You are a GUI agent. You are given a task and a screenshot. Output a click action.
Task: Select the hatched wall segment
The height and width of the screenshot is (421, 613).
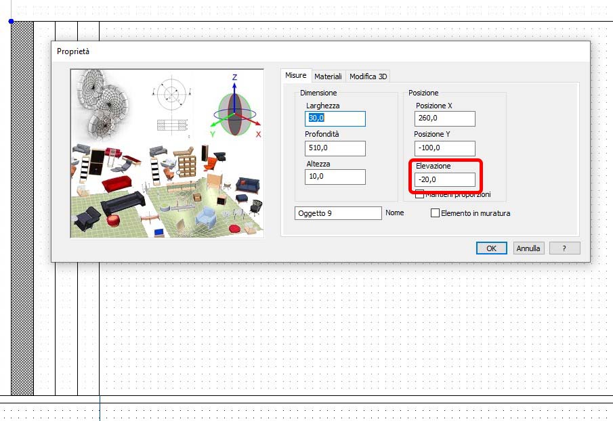[x=22, y=208]
